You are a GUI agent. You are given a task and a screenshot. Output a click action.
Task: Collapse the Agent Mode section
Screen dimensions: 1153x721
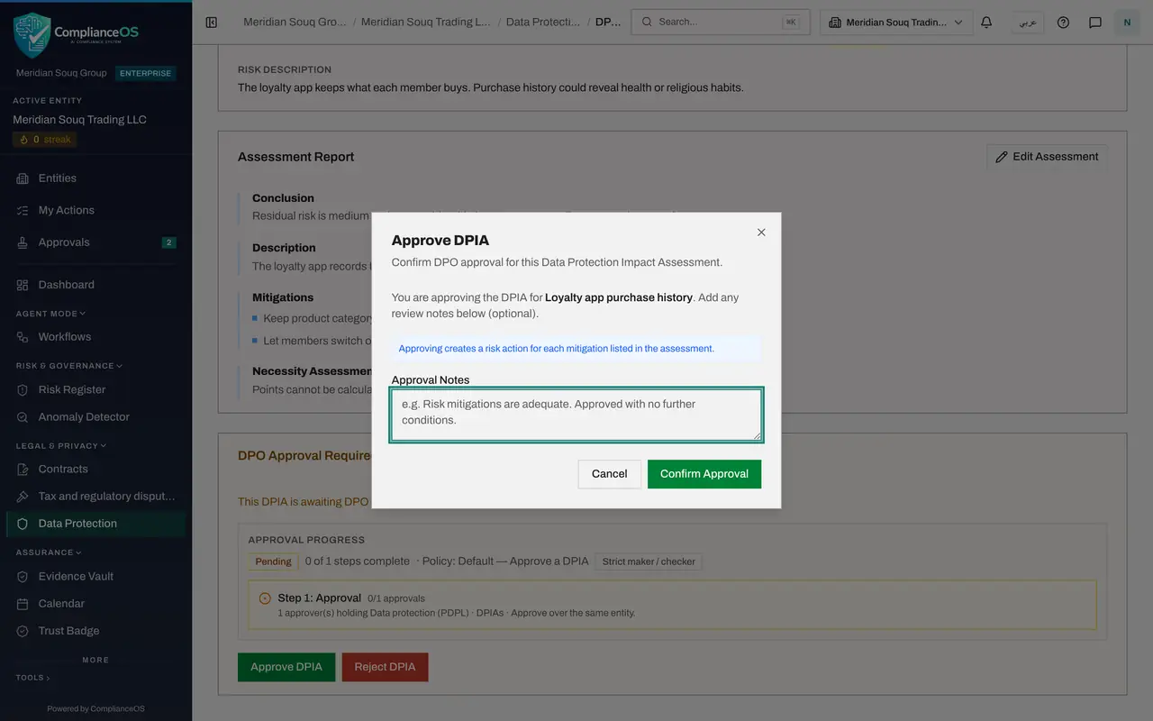pyautogui.click(x=50, y=314)
